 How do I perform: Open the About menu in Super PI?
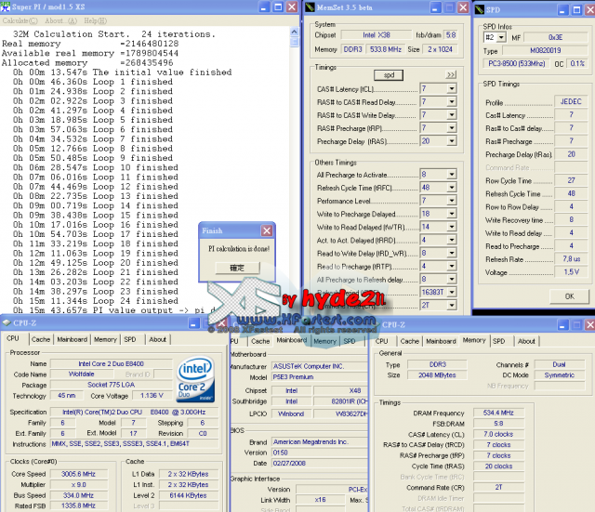coord(60,20)
